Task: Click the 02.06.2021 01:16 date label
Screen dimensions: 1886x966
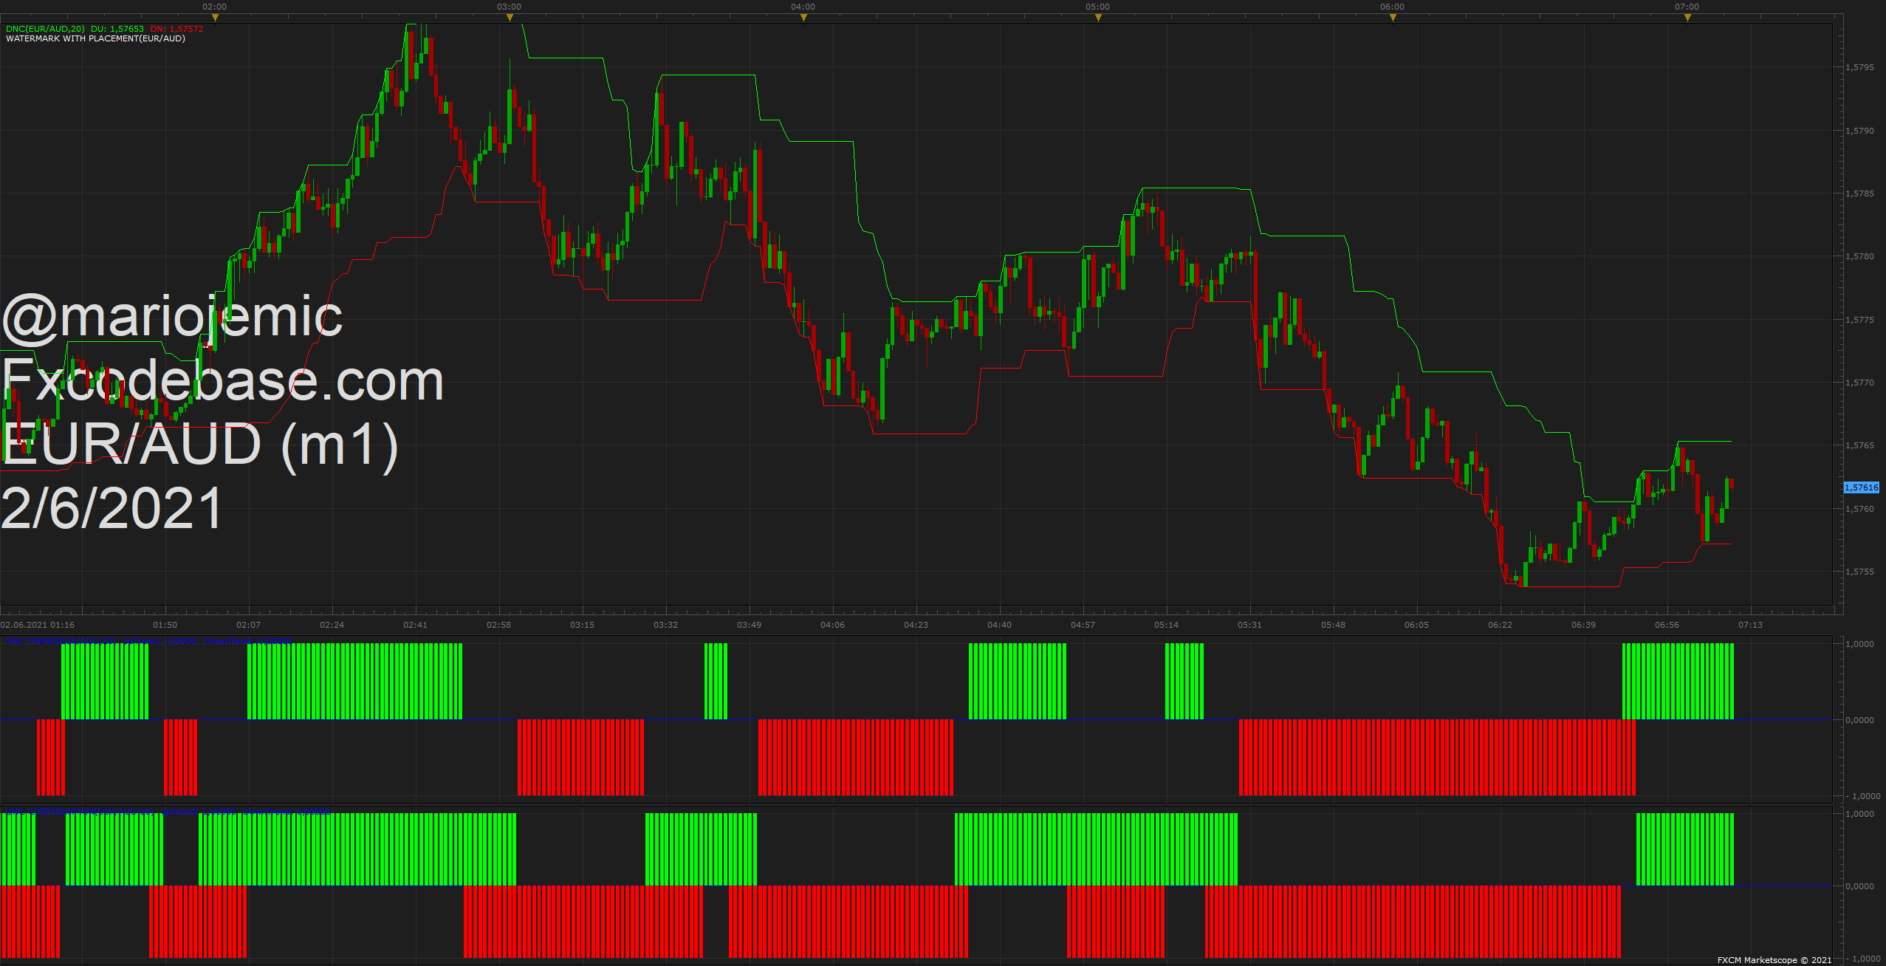Action: click(38, 625)
